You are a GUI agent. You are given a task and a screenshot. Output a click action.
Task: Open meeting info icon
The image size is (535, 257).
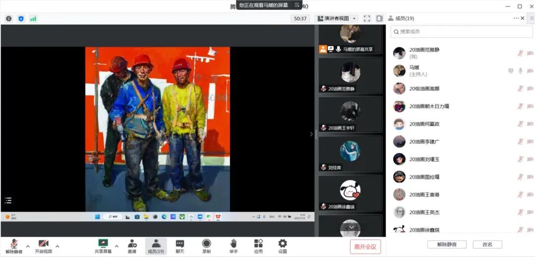pos(9,19)
